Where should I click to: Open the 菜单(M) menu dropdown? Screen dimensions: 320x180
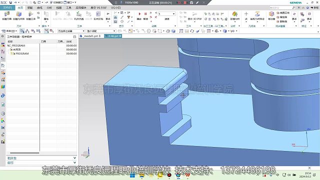coord(9,31)
